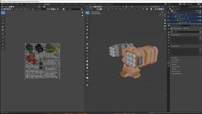Screen dimensions: 202x114
Task: Select the 3D viewport Rotate tool
Action: click(87, 23)
